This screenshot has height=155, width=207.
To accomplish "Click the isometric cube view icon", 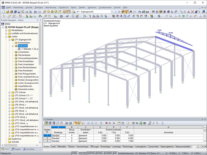I will pos(125,16).
